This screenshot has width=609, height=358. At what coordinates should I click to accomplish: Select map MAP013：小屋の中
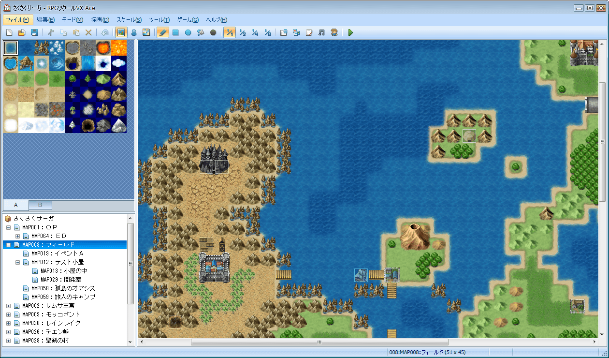[x=64, y=271]
